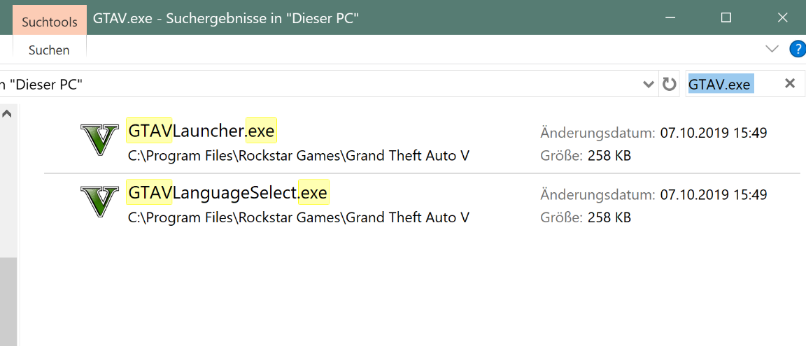Click the left pane scrollbar thumb
The width and height of the screenshot is (806, 346).
point(8,301)
